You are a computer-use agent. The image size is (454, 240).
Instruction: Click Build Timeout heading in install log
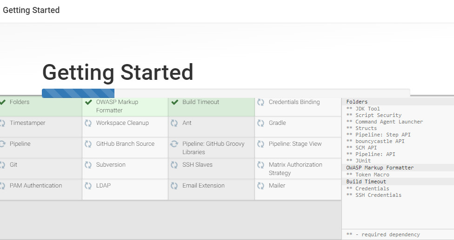[366, 182]
